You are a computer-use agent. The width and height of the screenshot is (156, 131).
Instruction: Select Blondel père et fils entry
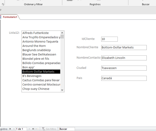41,59
